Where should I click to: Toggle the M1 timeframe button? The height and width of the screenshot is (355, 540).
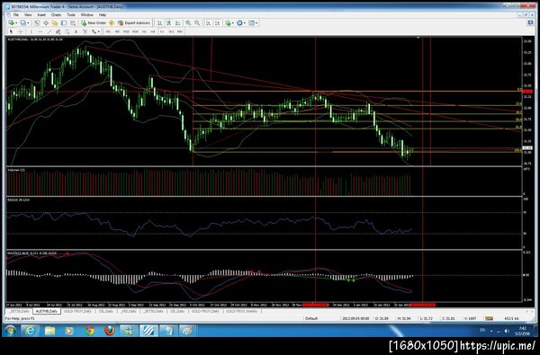pos(108,31)
